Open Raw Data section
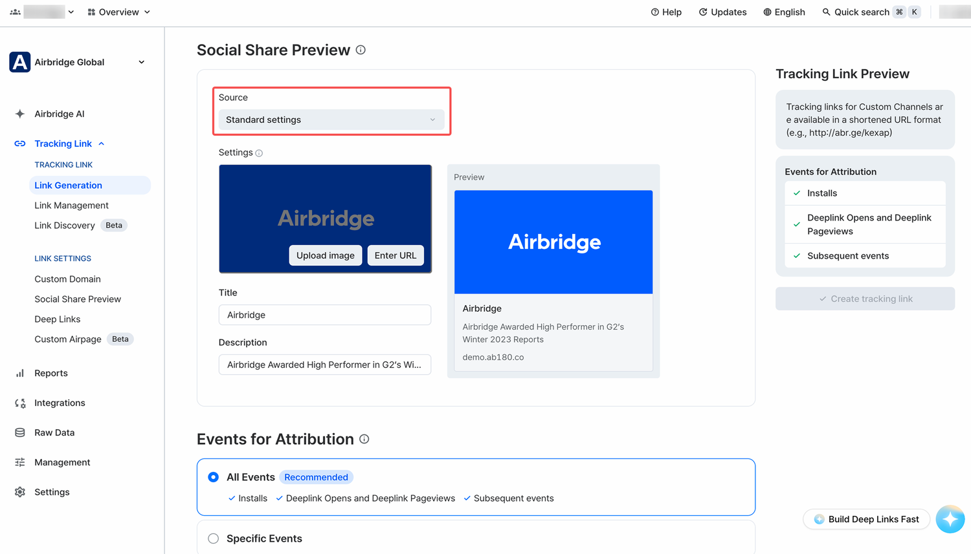971x554 pixels. pos(54,432)
